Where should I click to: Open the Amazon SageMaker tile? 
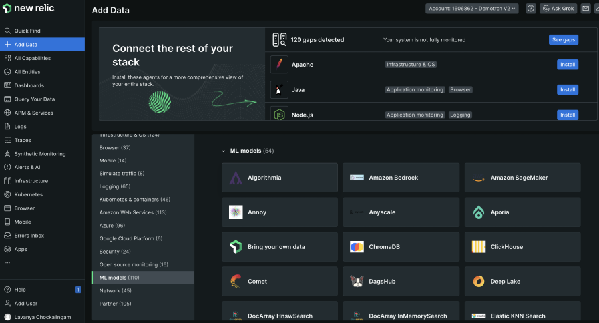point(522,178)
